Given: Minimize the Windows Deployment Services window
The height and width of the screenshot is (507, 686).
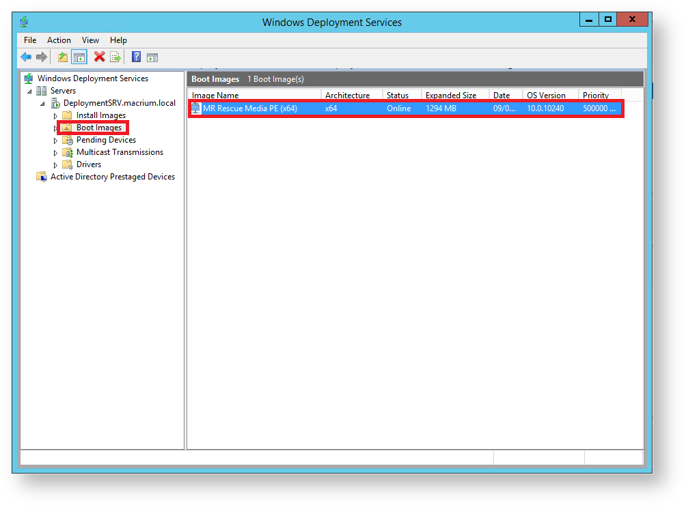Looking at the screenshot, I should tap(589, 20).
